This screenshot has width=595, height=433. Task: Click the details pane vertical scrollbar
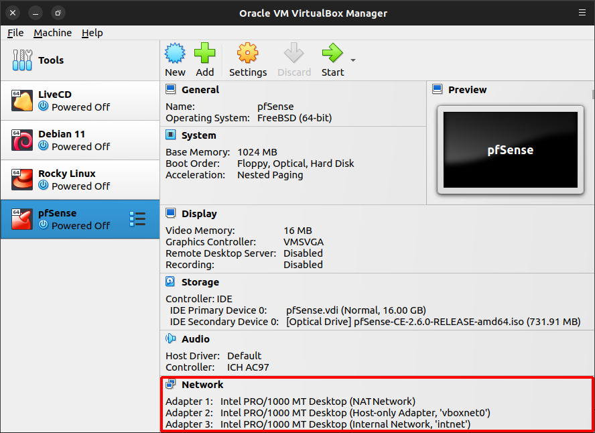[593, 94]
